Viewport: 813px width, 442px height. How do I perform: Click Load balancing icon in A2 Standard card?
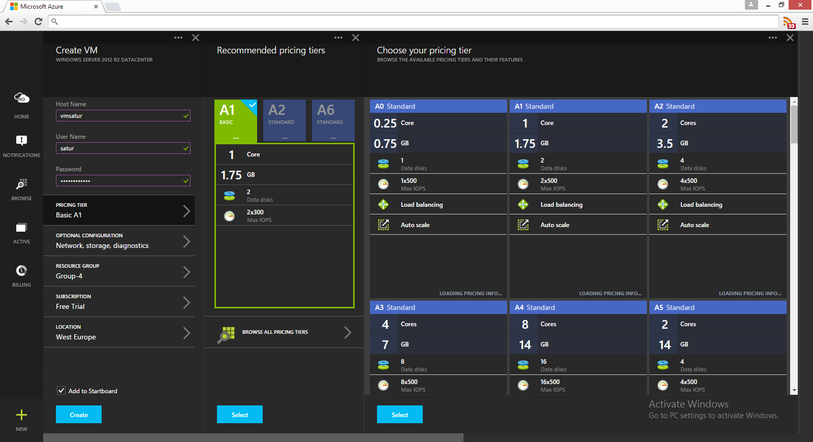(663, 204)
